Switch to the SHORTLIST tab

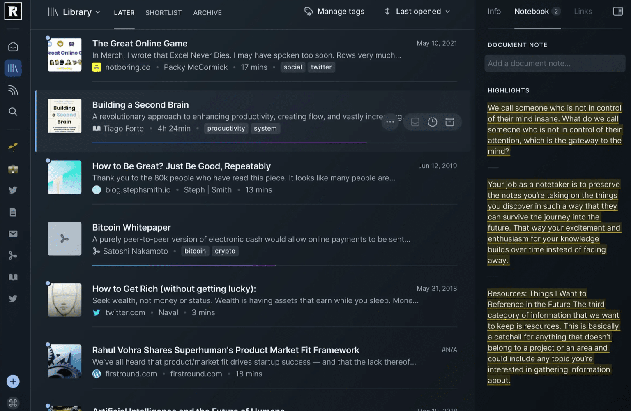point(164,13)
